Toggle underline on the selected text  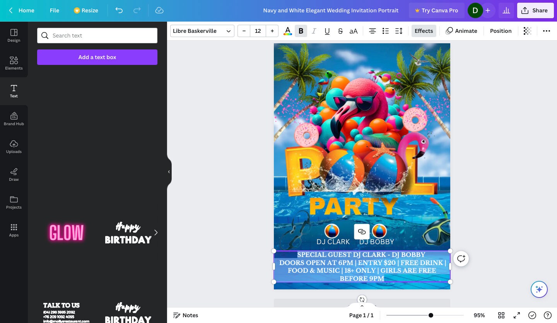click(x=327, y=31)
